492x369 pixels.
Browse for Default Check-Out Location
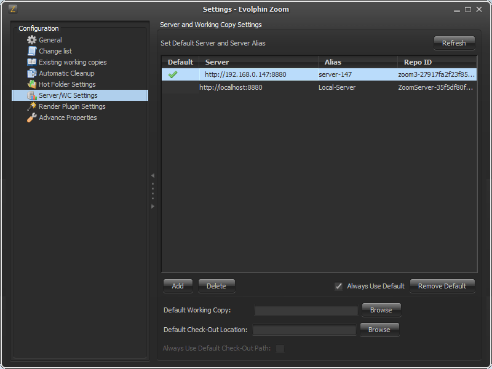379,330
